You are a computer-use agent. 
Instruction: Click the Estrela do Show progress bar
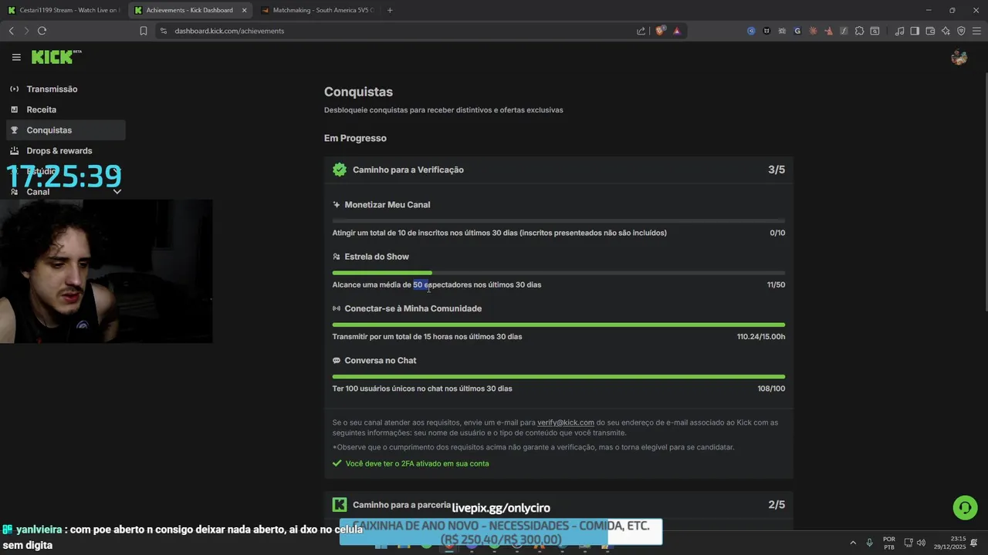pyautogui.click(x=559, y=273)
